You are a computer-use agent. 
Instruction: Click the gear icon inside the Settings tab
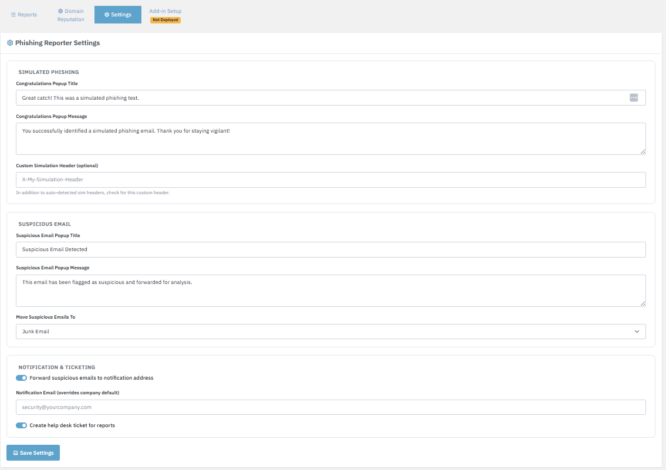107,14
